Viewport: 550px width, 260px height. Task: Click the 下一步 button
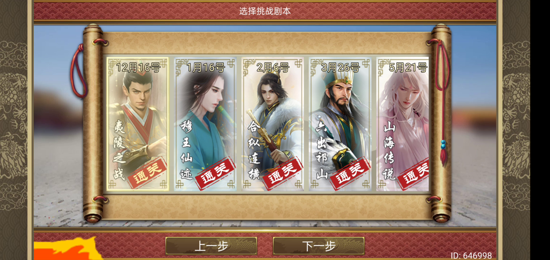point(318,246)
